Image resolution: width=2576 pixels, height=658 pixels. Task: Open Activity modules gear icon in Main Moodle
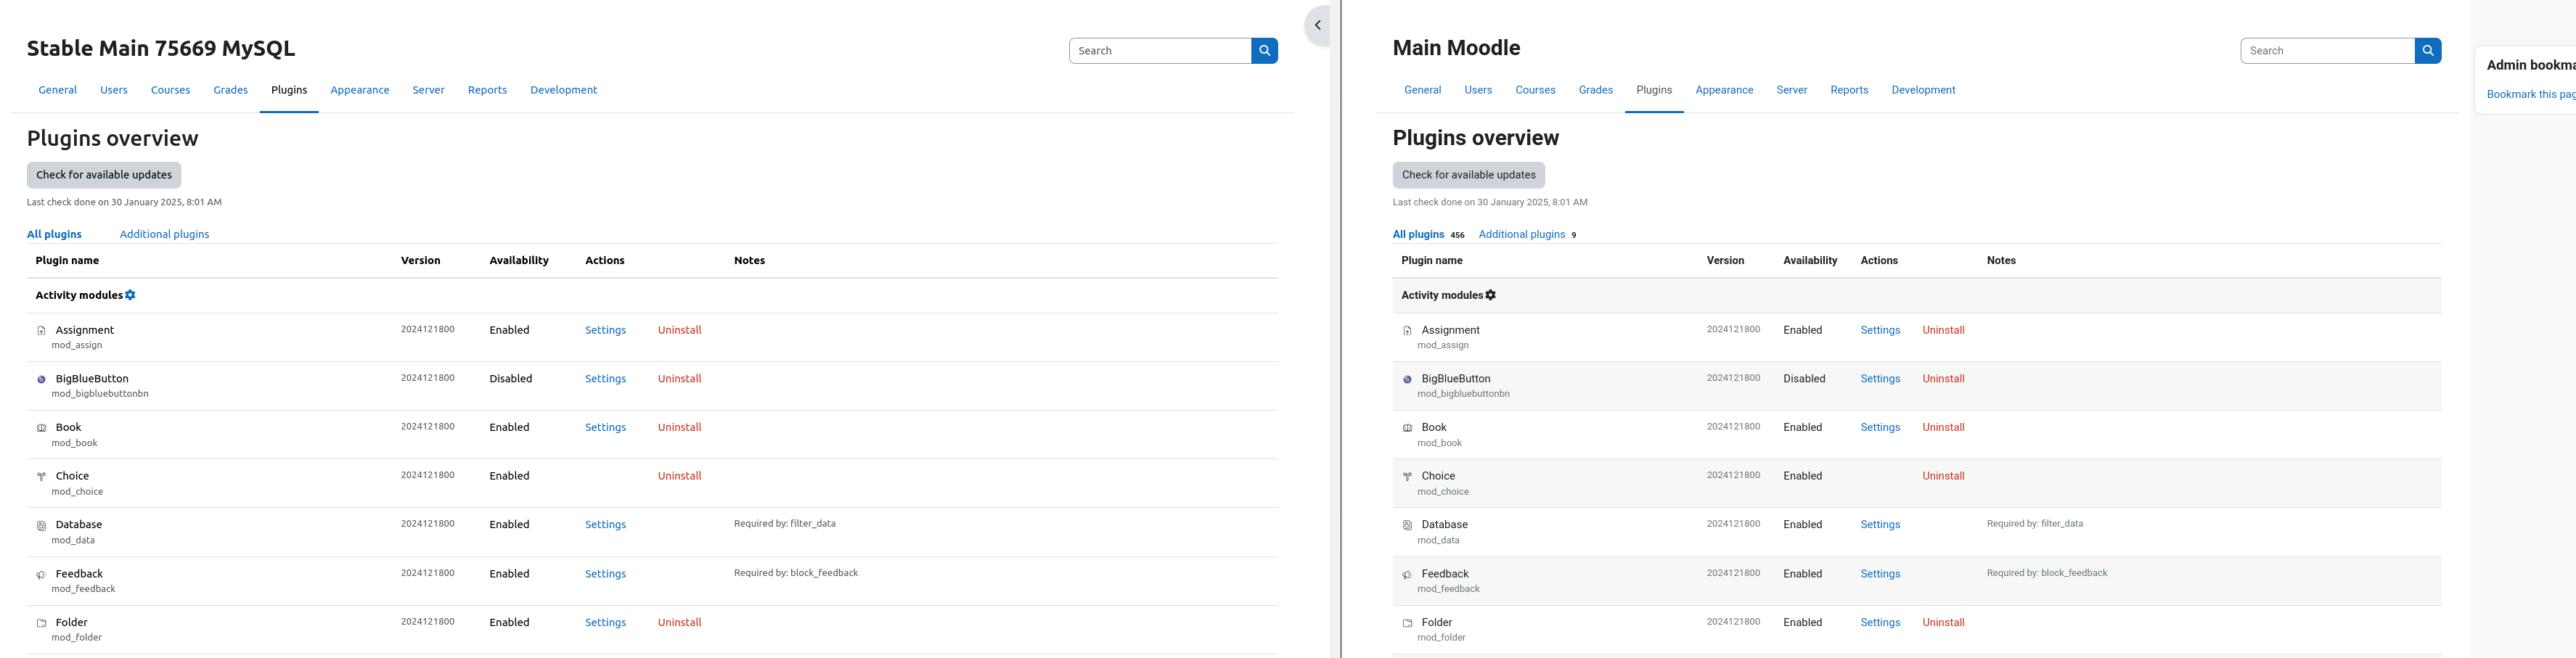point(1490,295)
